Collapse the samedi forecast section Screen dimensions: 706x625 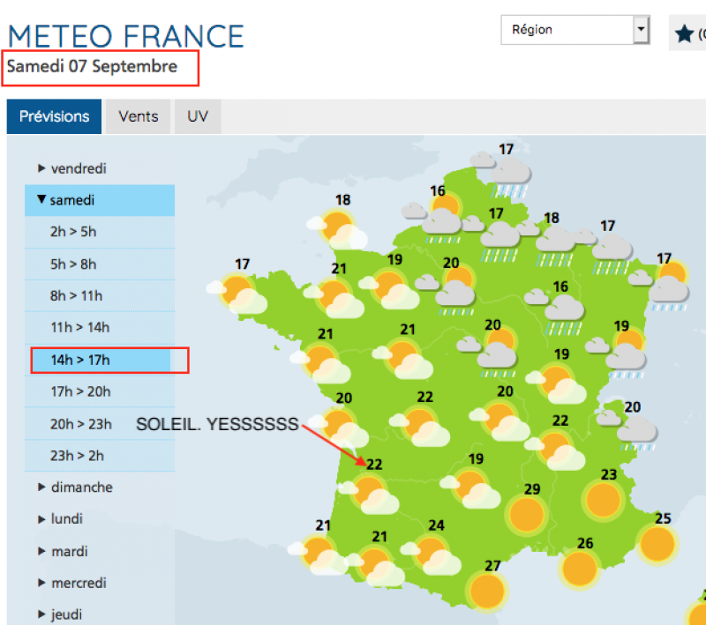(x=100, y=200)
